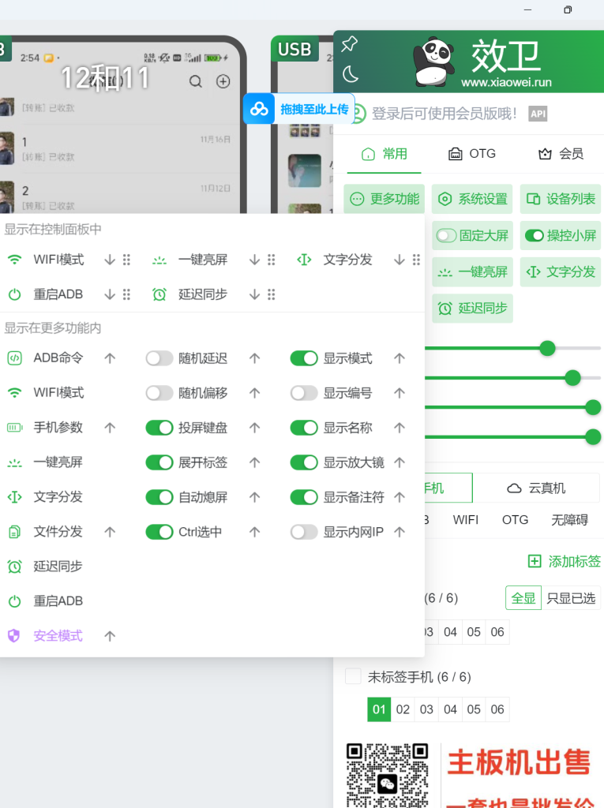Enable the 随机延迟 toggle
604x808 pixels.
click(159, 358)
